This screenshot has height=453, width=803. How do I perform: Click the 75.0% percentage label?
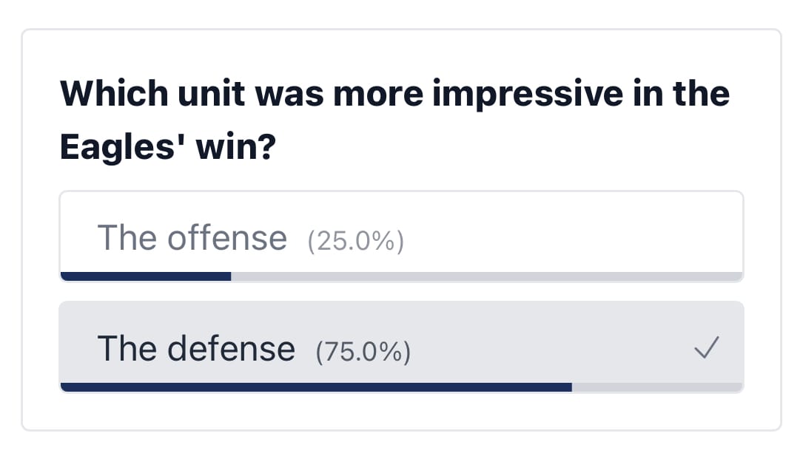coord(363,351)
